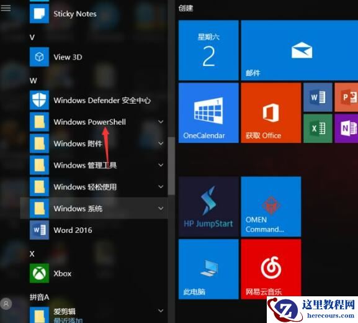Click the Word 2016 label text
Screen dimensions: 358x323
coord(73,230)
